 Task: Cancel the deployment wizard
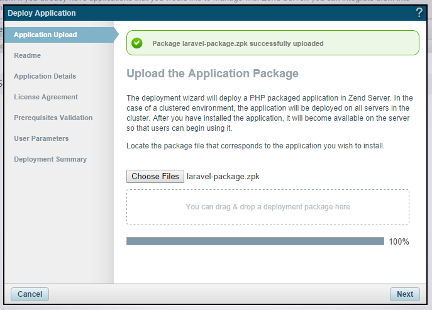(30, 294)
